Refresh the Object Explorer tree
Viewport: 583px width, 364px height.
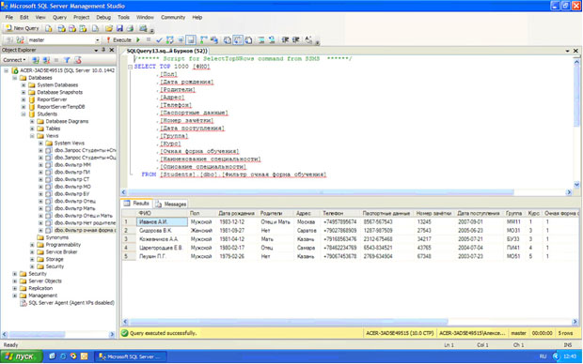(x=77, y=60)
